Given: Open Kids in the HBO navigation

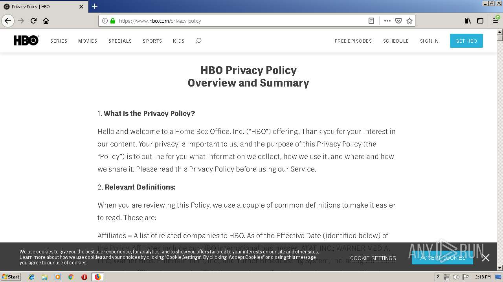Looking at the screenshot, I should [178, 41].
